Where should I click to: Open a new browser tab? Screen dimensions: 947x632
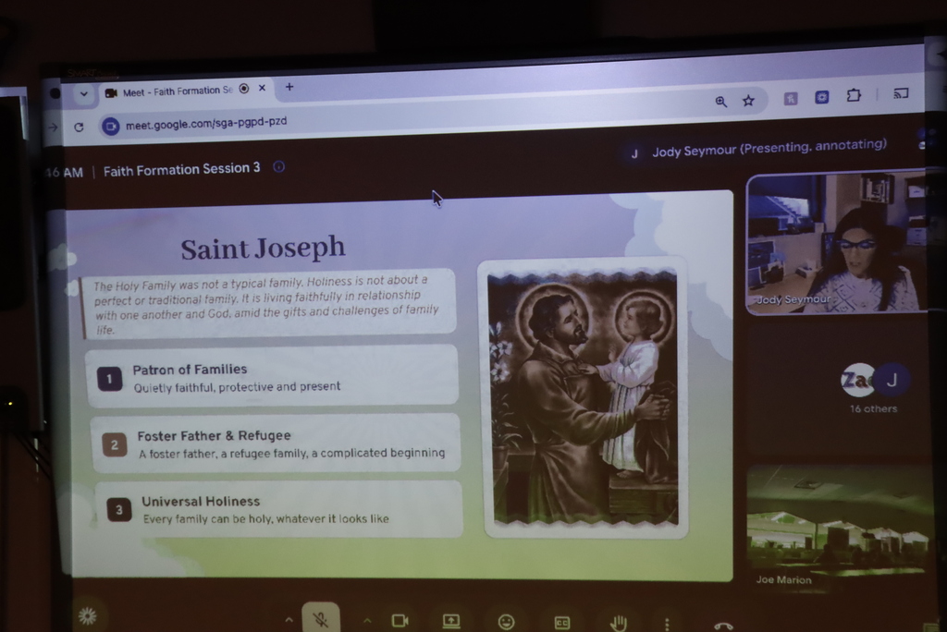[289, 87]
